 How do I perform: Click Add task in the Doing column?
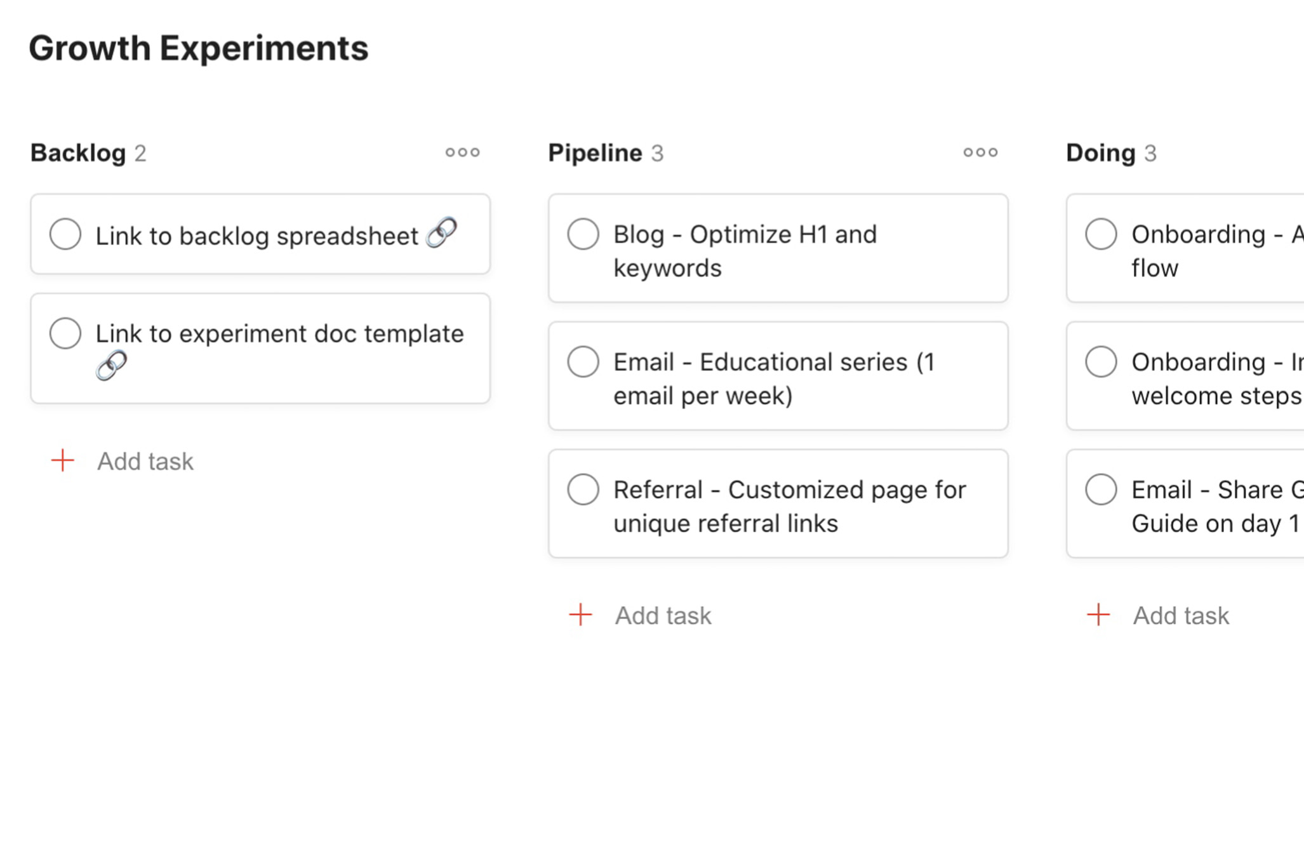[x=1181, y=615]
